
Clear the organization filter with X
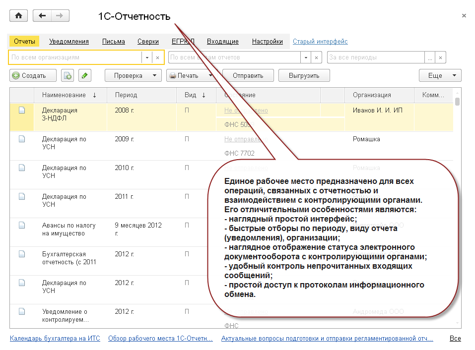click(158, 58)
